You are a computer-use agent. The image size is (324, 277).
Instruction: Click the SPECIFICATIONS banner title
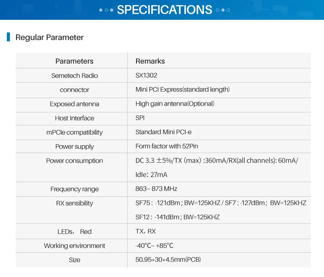coord(164,10)
